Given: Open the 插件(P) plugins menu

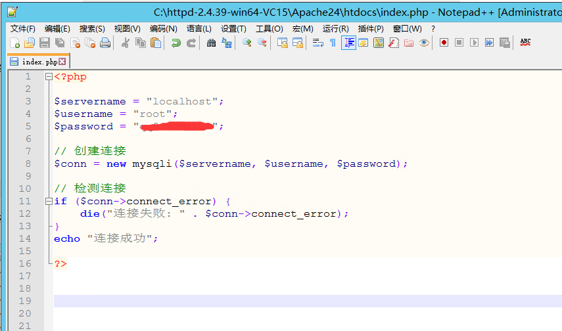Looking at the screenshot, I should [x=371, y=28].
